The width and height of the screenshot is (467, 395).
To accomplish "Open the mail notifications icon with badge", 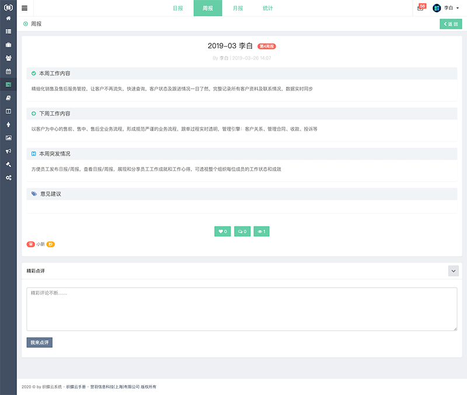I will 420,8.
